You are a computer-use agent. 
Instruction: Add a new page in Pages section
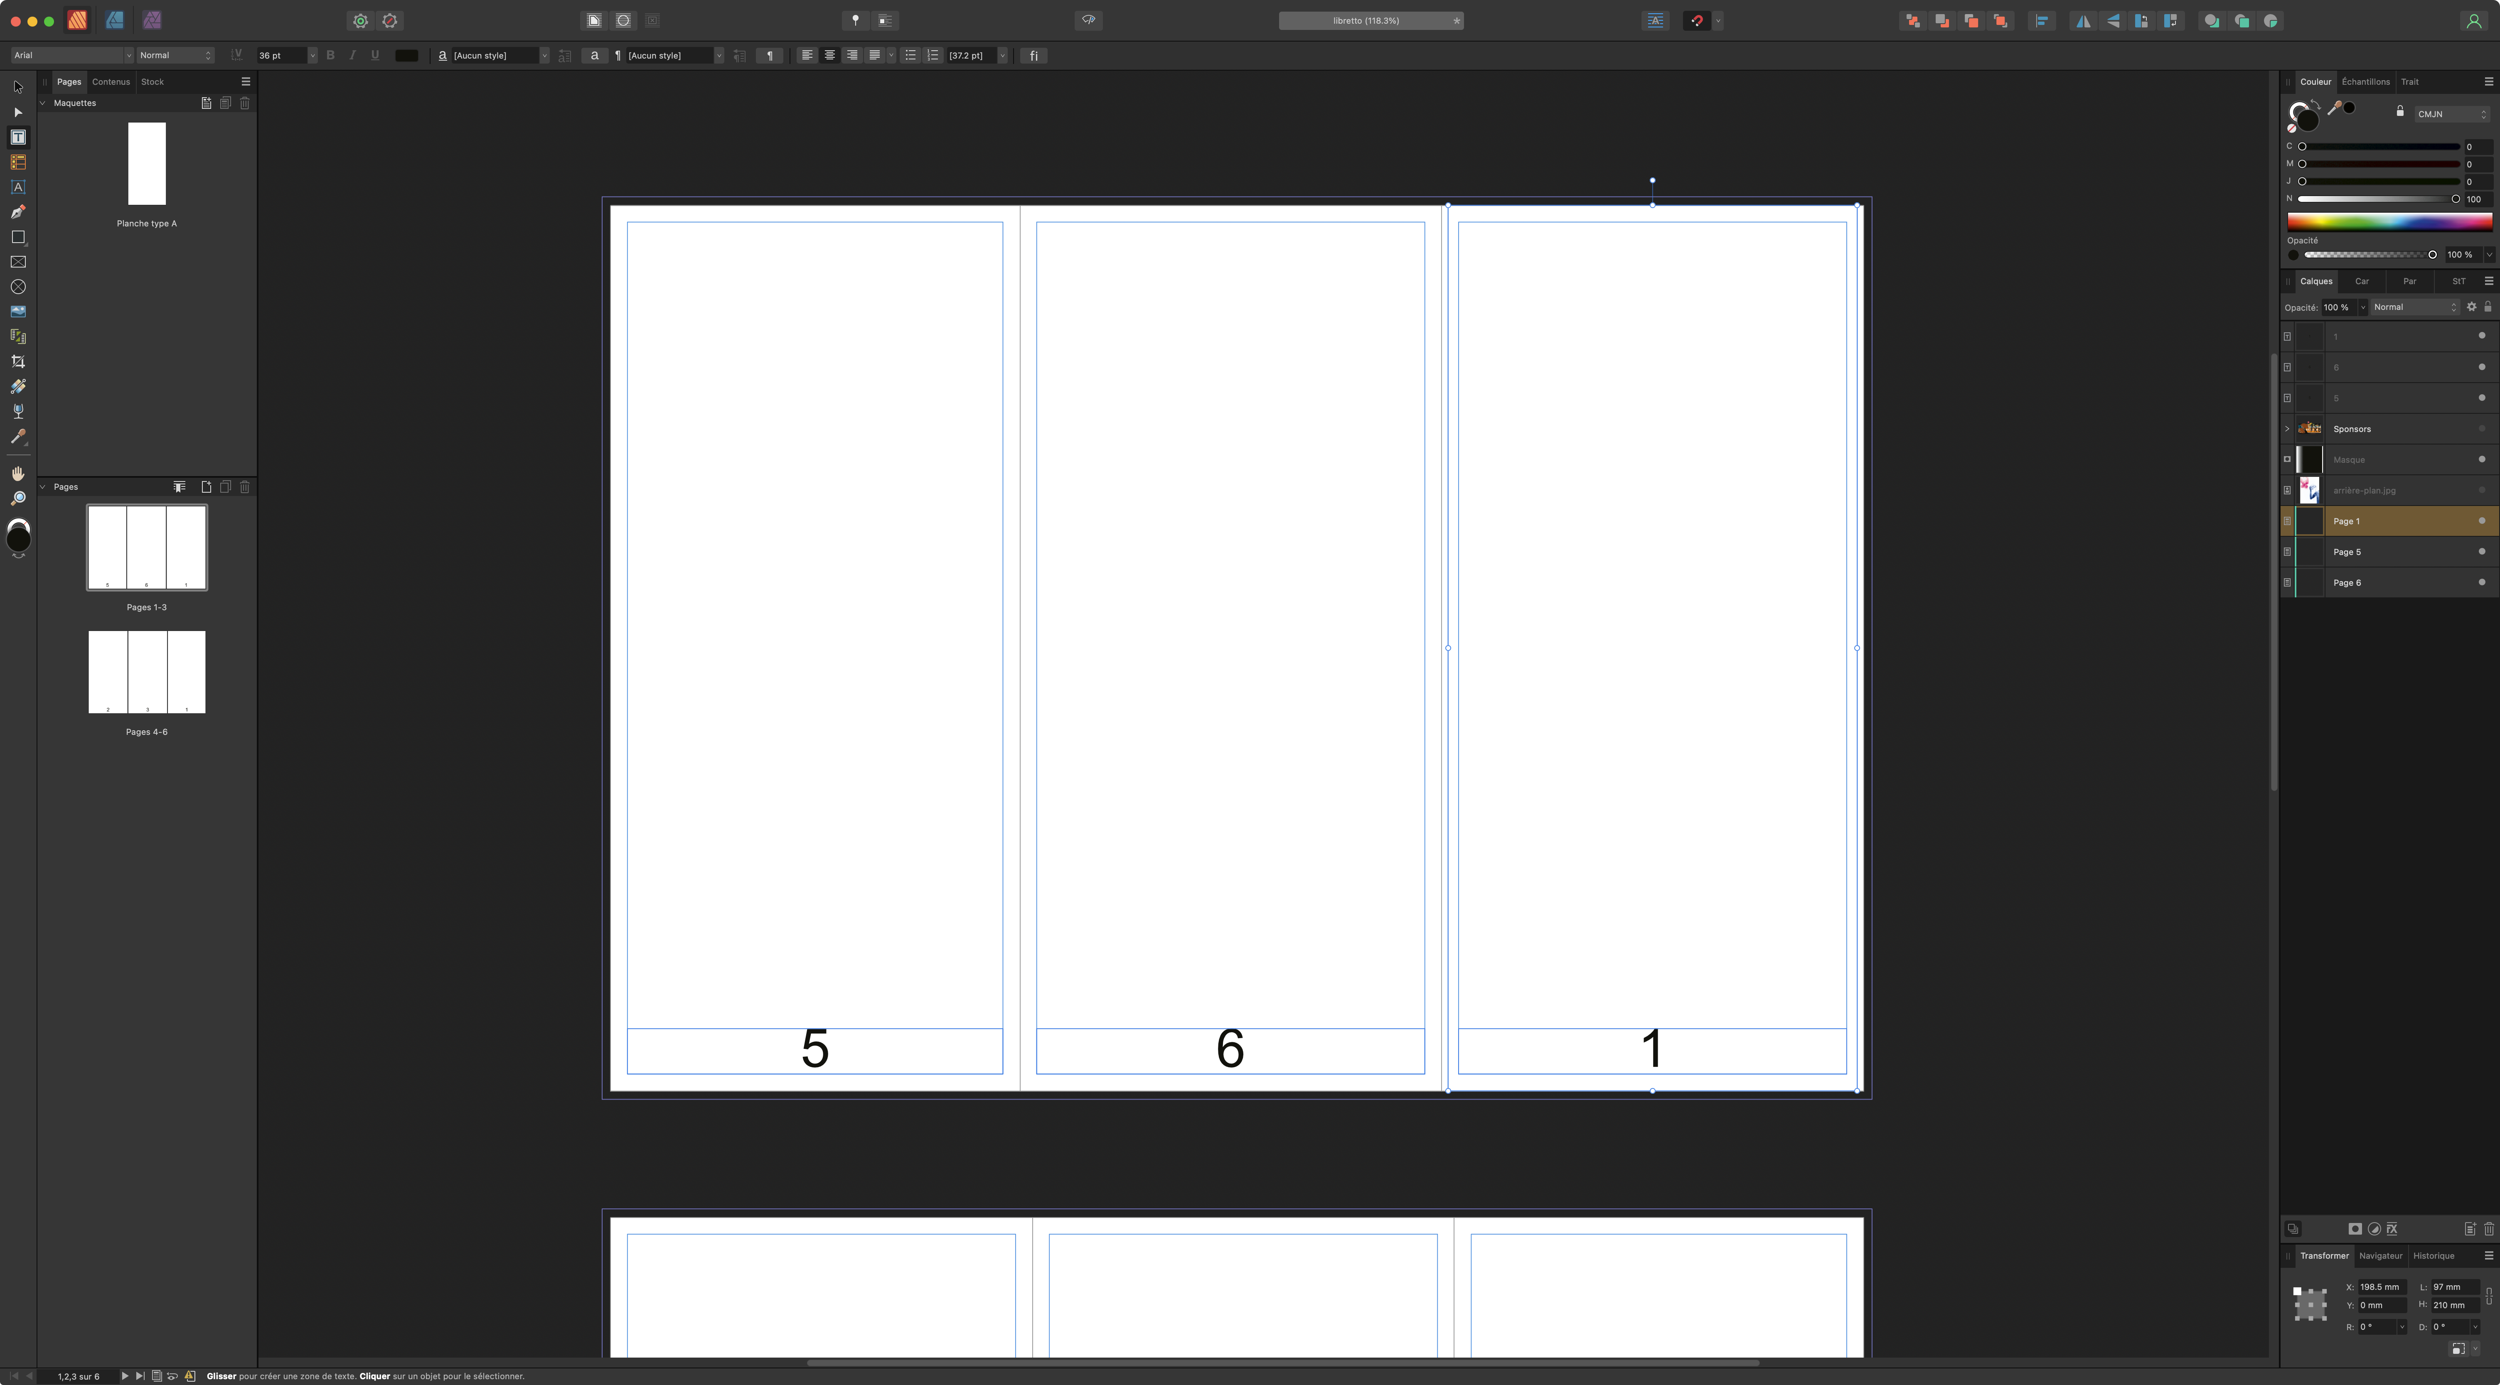[206, 487]
